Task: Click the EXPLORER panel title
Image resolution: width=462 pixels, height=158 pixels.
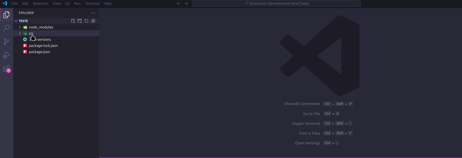Action: pyautogui.click(x=26, y=13)
